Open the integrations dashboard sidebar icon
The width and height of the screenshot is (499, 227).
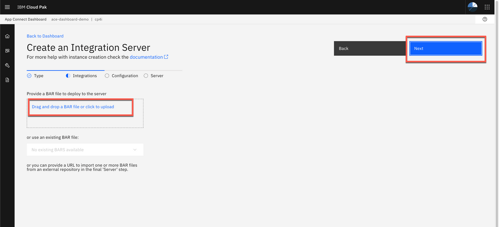(x=7, y=51)
